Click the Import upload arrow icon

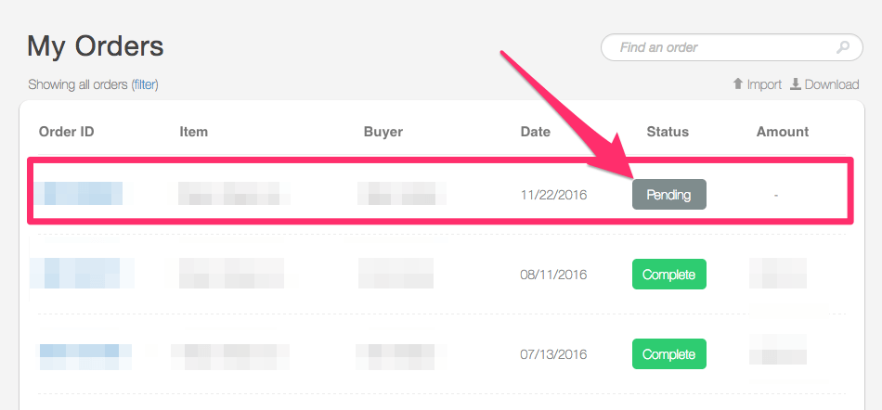click(x=738, y=84)
